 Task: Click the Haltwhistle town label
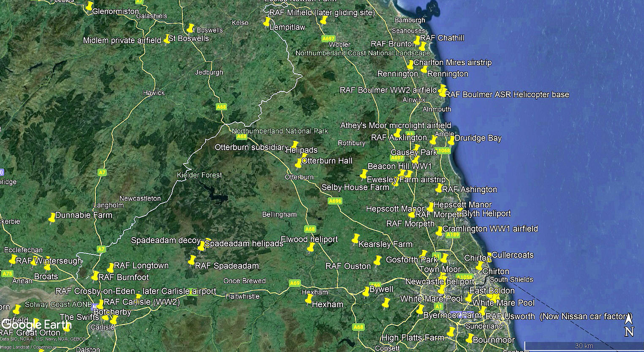pyautogui.click(x=242, y=296)
